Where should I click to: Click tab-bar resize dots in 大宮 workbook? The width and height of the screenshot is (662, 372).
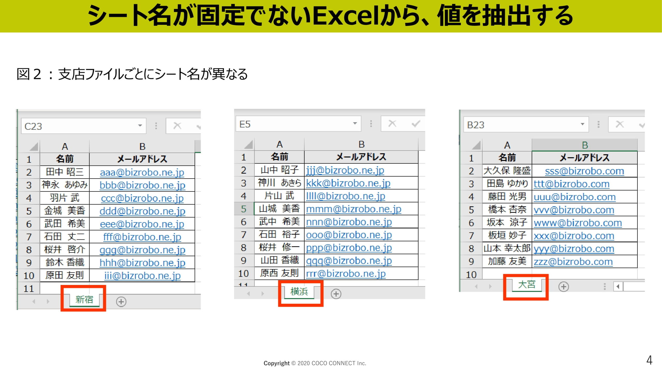[605, 286]
